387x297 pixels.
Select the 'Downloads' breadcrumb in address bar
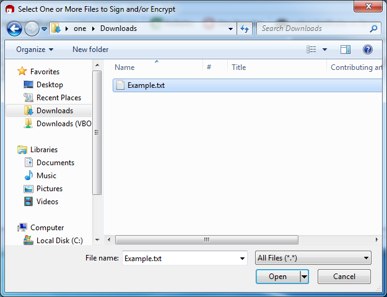click(x=118, y=28)
